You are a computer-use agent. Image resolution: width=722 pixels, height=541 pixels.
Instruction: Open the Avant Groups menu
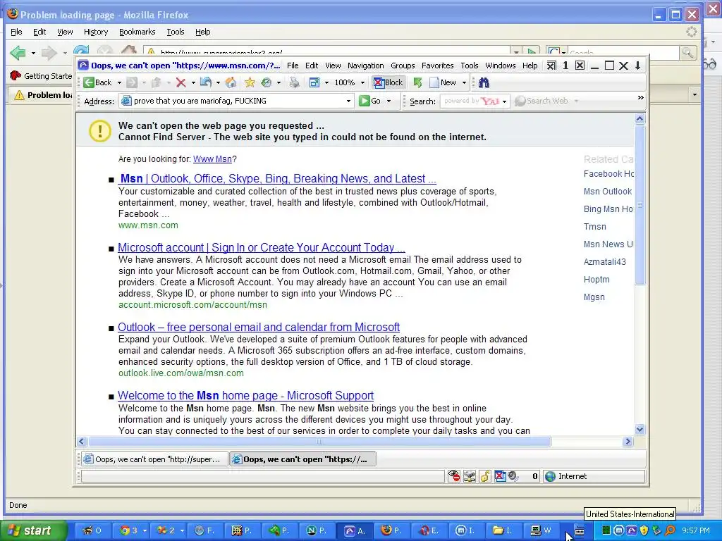pyautogui.click(x=403, y=66)
